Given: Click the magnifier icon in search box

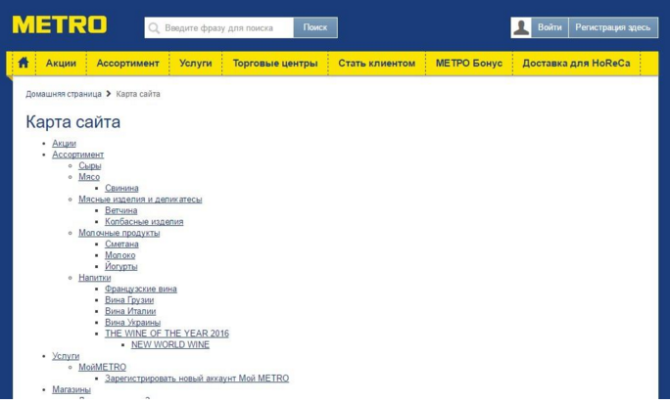Looking at the screenshot, I should point(154,28).
